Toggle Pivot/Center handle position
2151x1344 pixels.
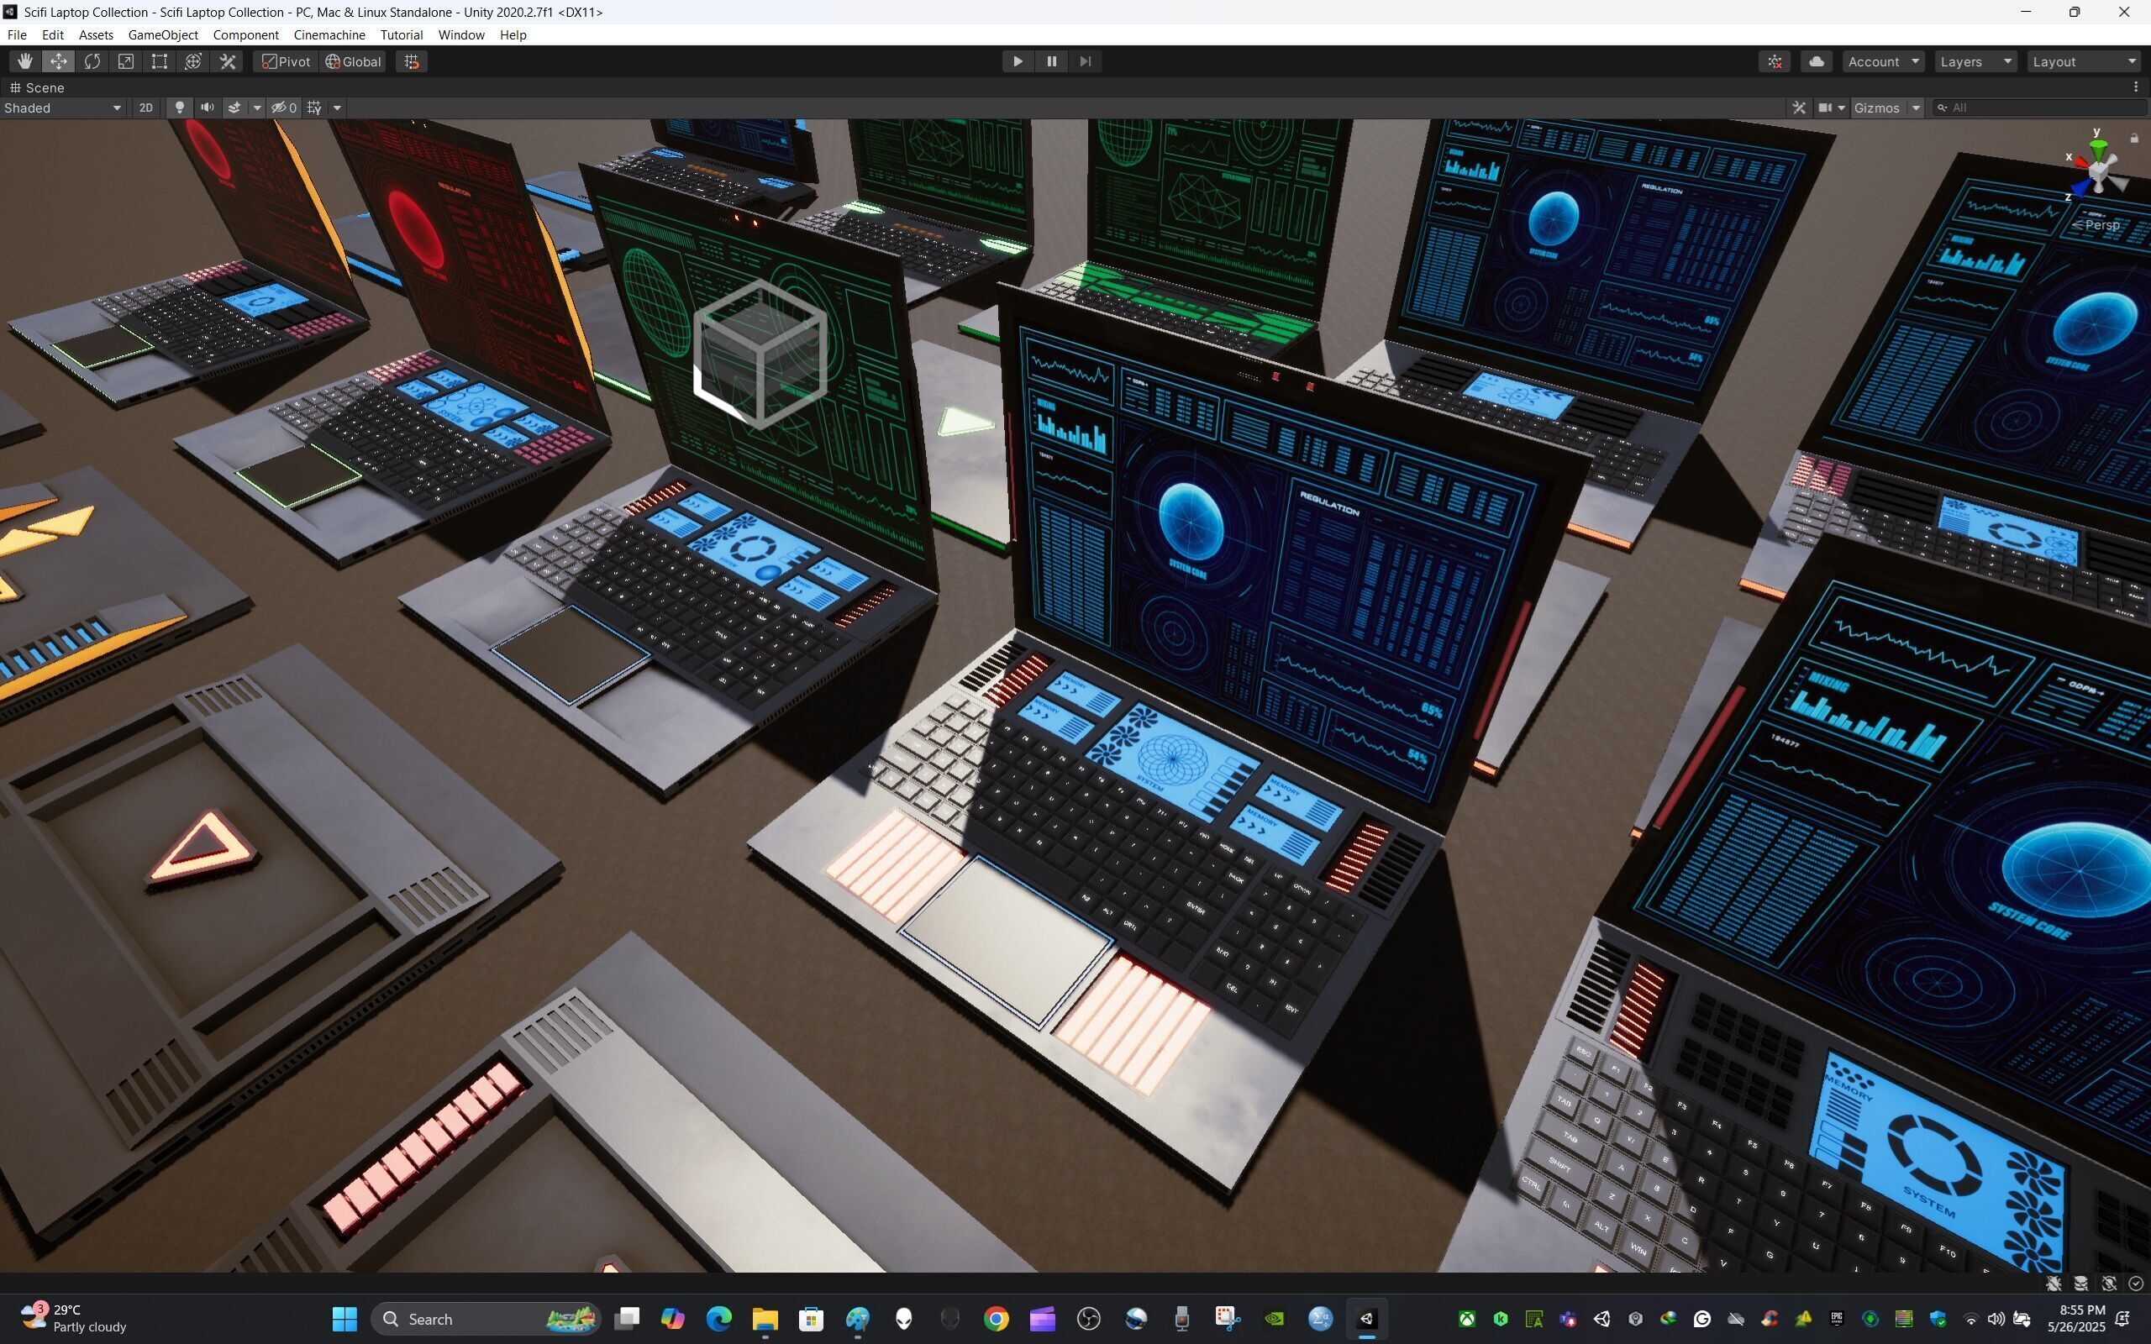coord(287,61)
